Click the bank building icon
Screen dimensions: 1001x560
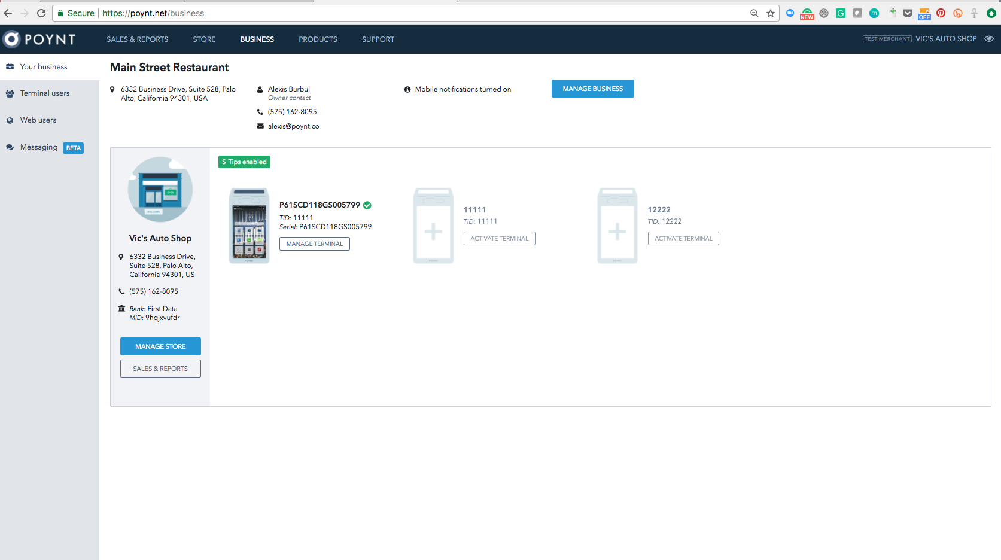click(x=121, y=309)
